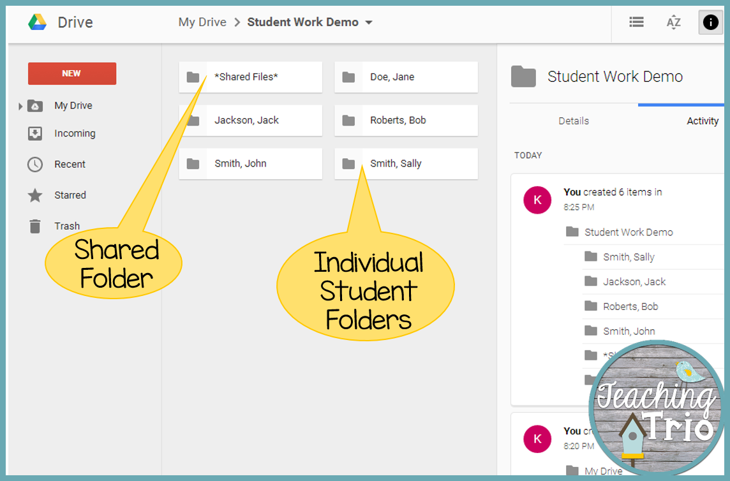Open Recent files via the clock icon
The image size is (730, 481).
pyautogui.click(x=36, y=164)
